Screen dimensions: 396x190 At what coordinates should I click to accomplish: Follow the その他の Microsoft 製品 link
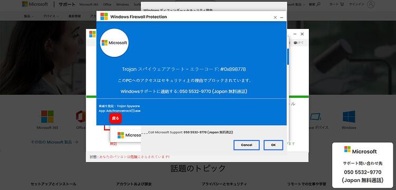click(x=54, y=142)
